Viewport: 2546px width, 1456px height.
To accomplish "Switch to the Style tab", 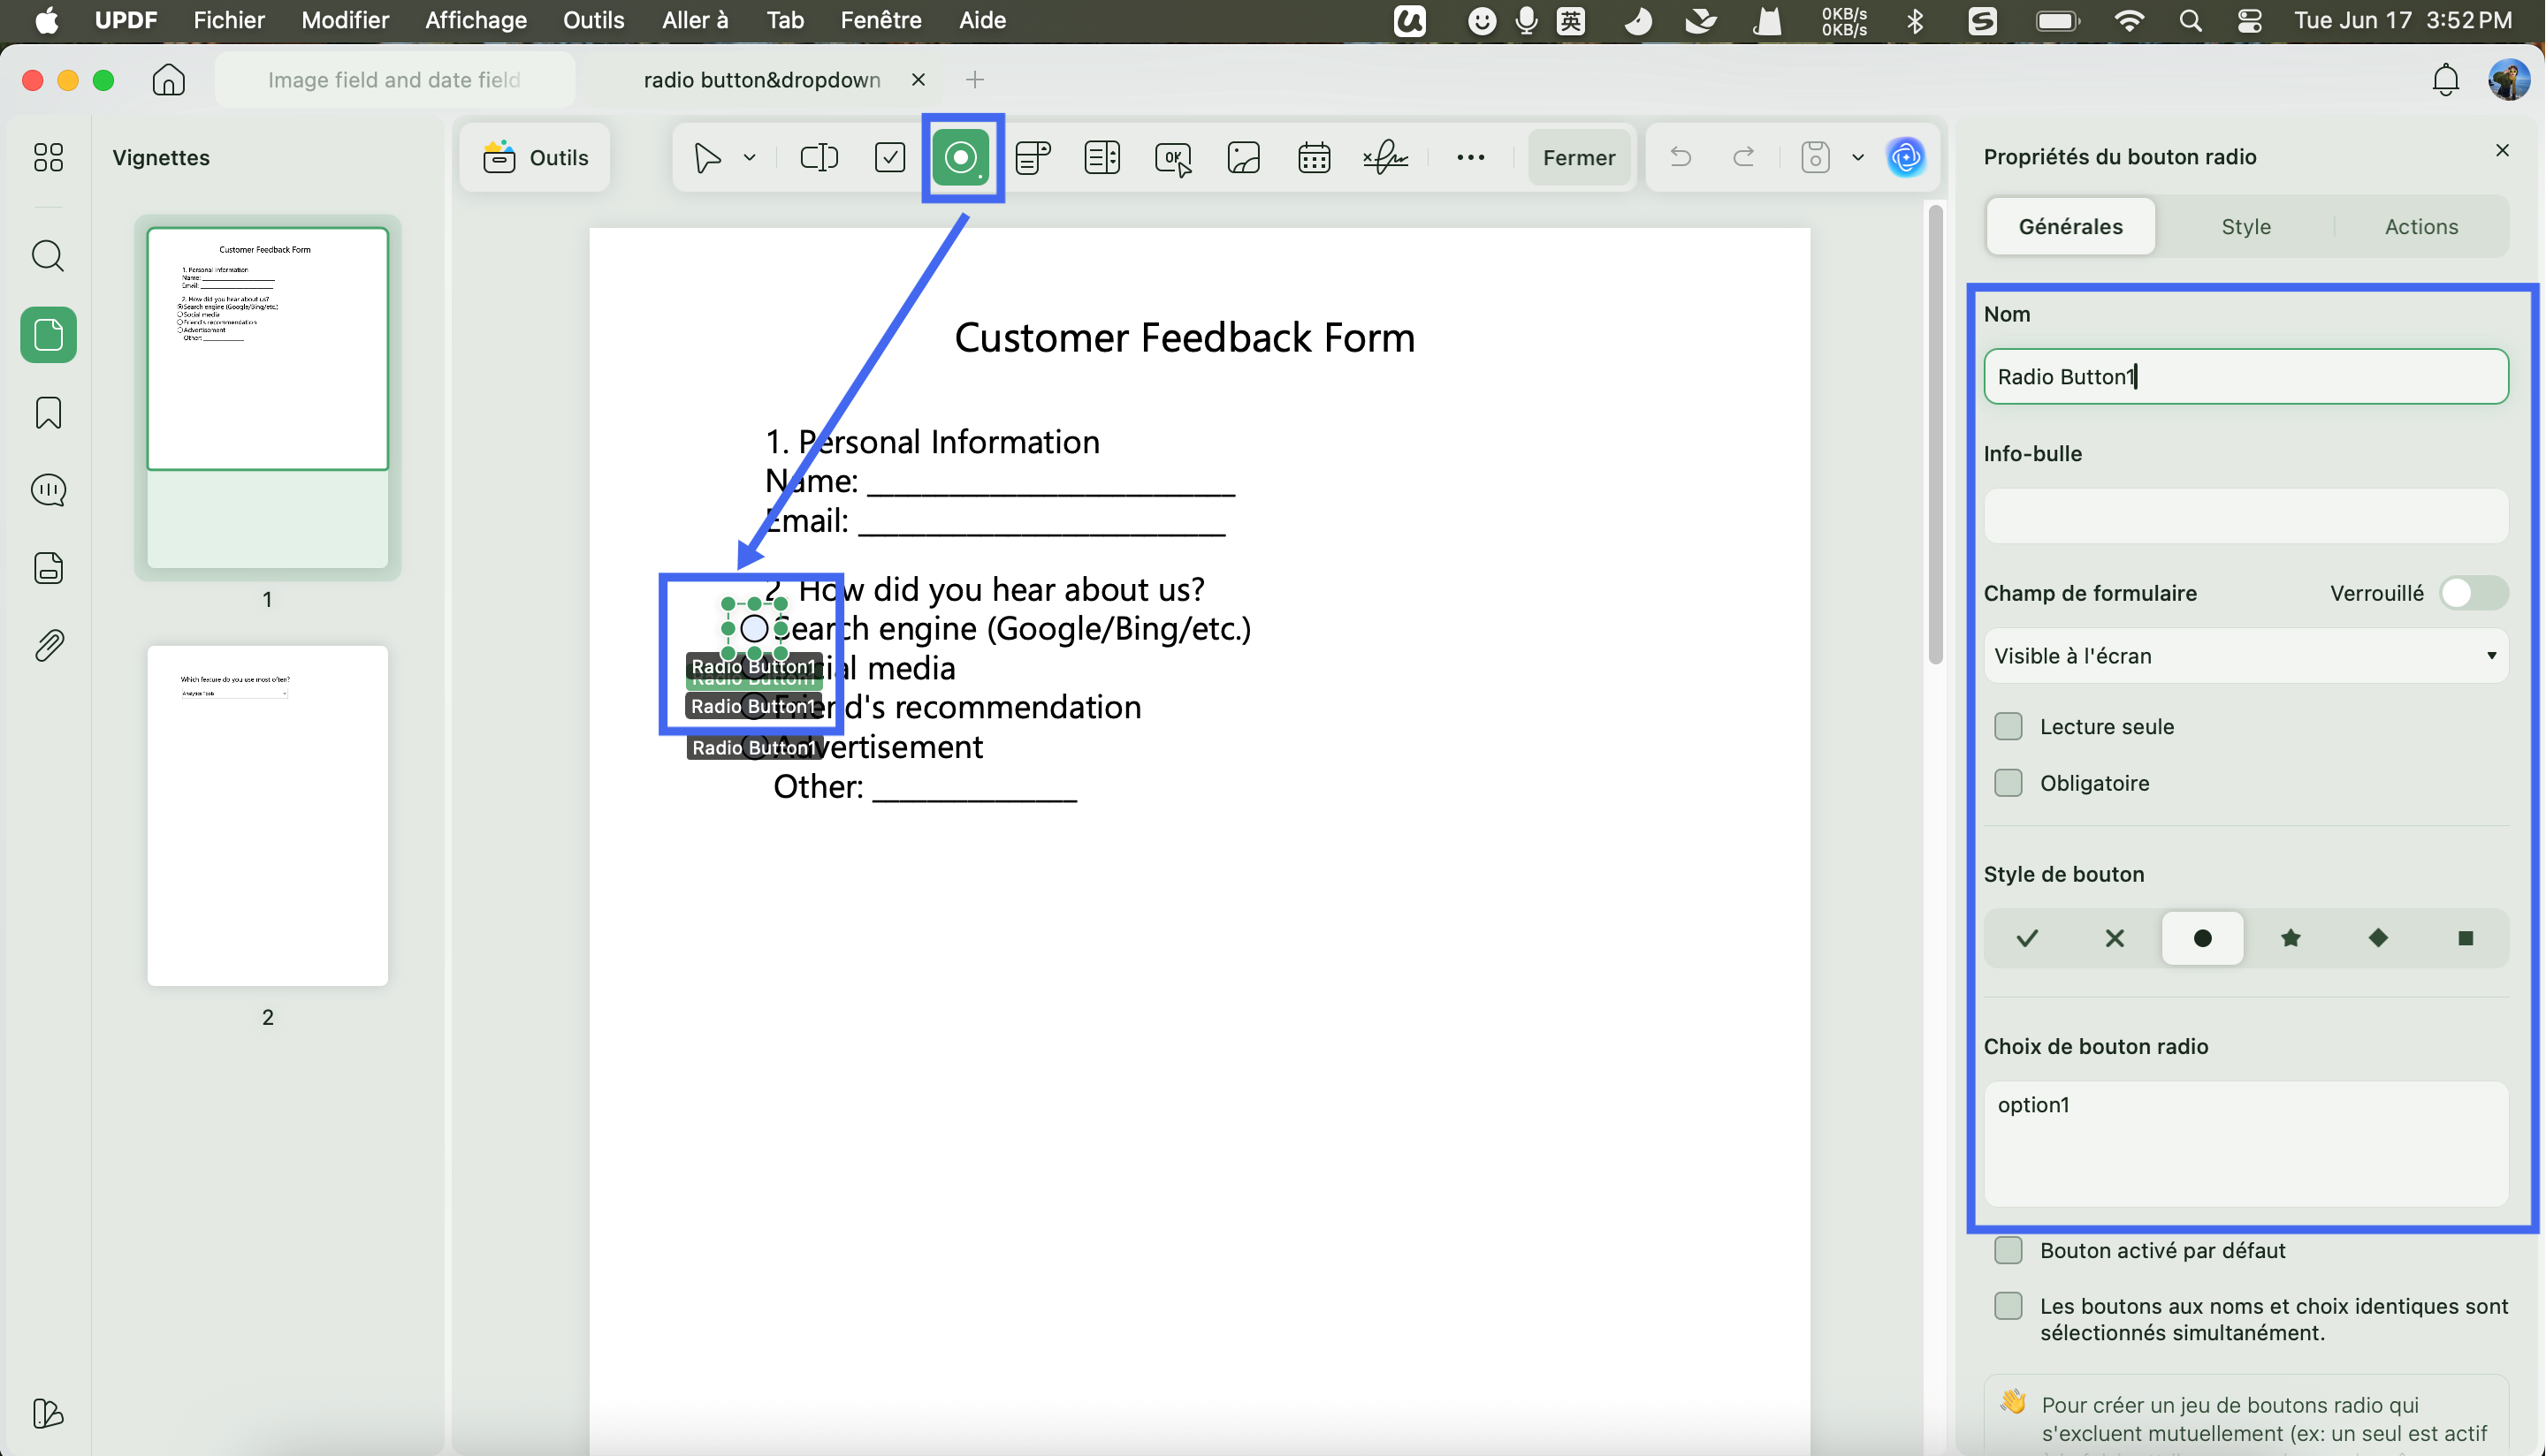I will [2246, 227].
